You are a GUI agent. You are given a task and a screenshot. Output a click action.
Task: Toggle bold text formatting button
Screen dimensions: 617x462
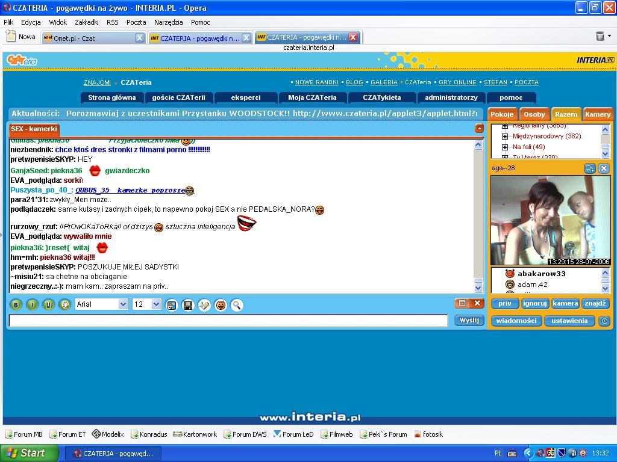click(x=16, y=304)
